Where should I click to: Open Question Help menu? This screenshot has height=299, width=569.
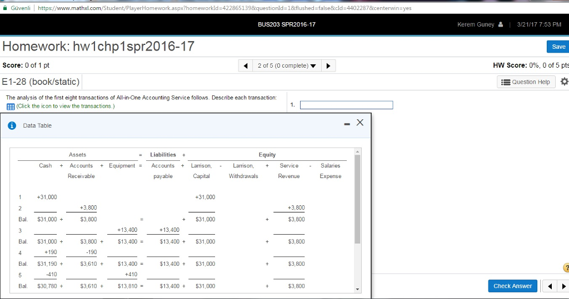[x=526, y=82]
